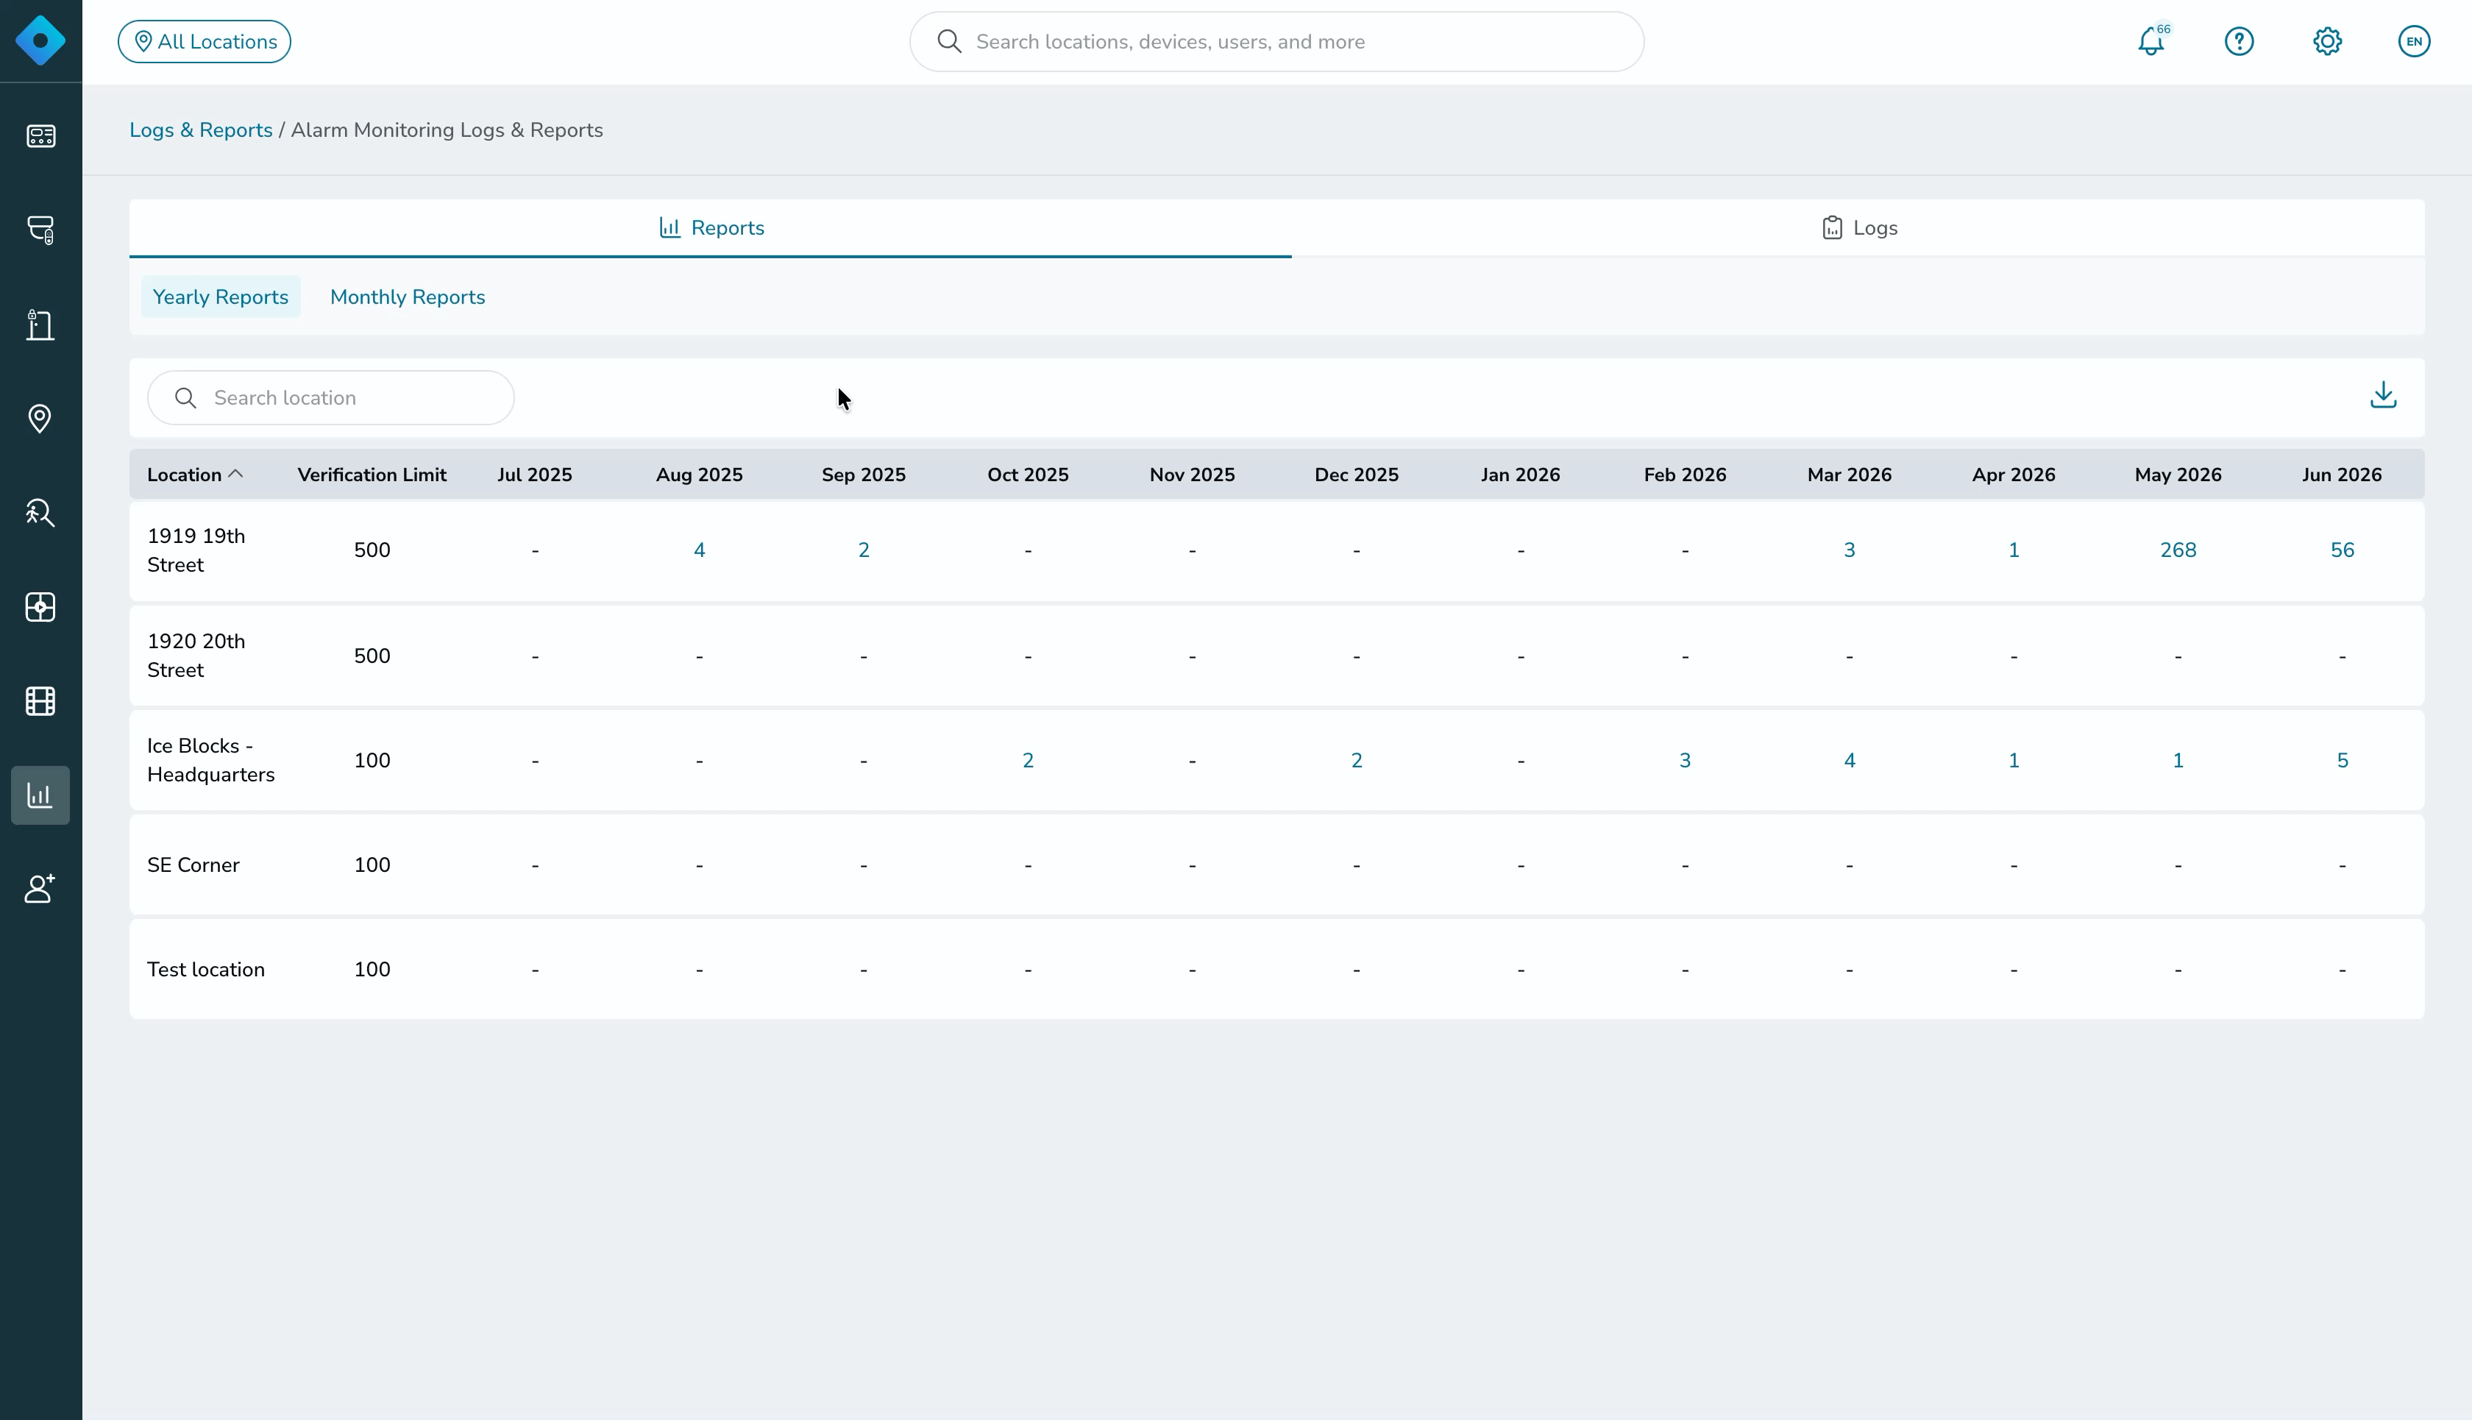
Task: Click the Nov 2025 column header
Action: coord(1192,475)
